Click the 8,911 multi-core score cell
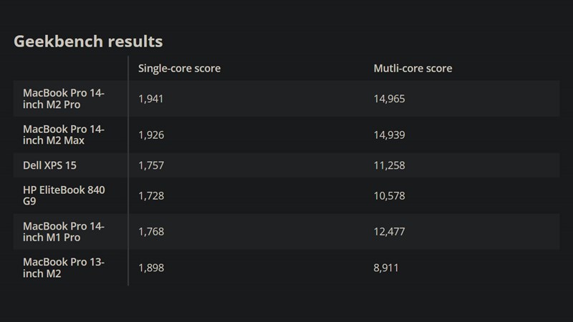This screenshot has width=573, height=322. [x=386, y=268]
